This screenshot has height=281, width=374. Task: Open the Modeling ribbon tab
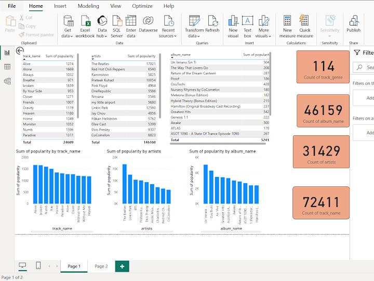[88, 6]
